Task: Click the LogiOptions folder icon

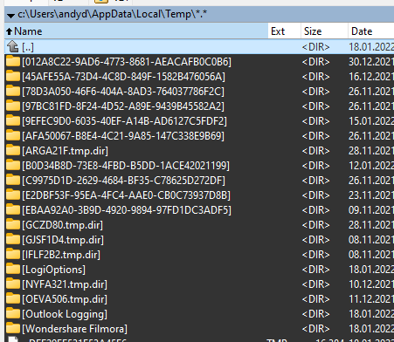Action: pyautogui.click(x=13, y=269)
